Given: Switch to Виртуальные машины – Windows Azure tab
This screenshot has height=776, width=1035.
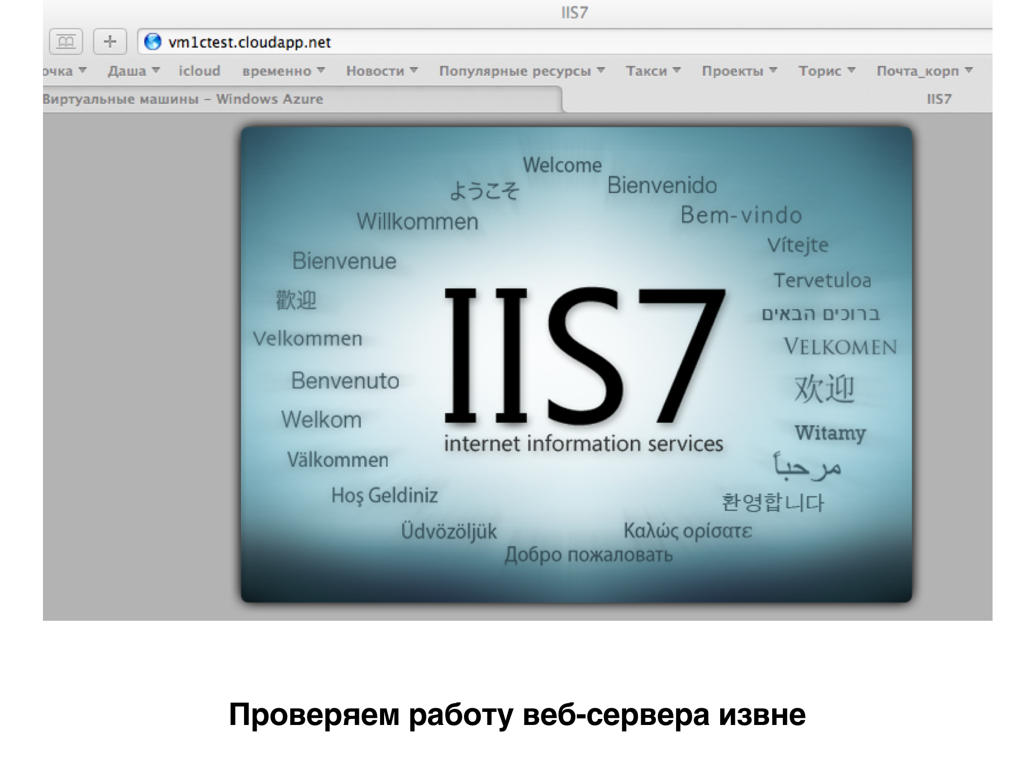Looking at the screenshot, I should 302,99.
